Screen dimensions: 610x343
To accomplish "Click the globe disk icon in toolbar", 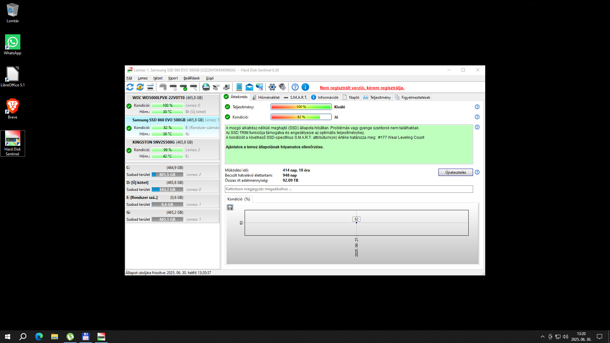I will click(206, 87).
